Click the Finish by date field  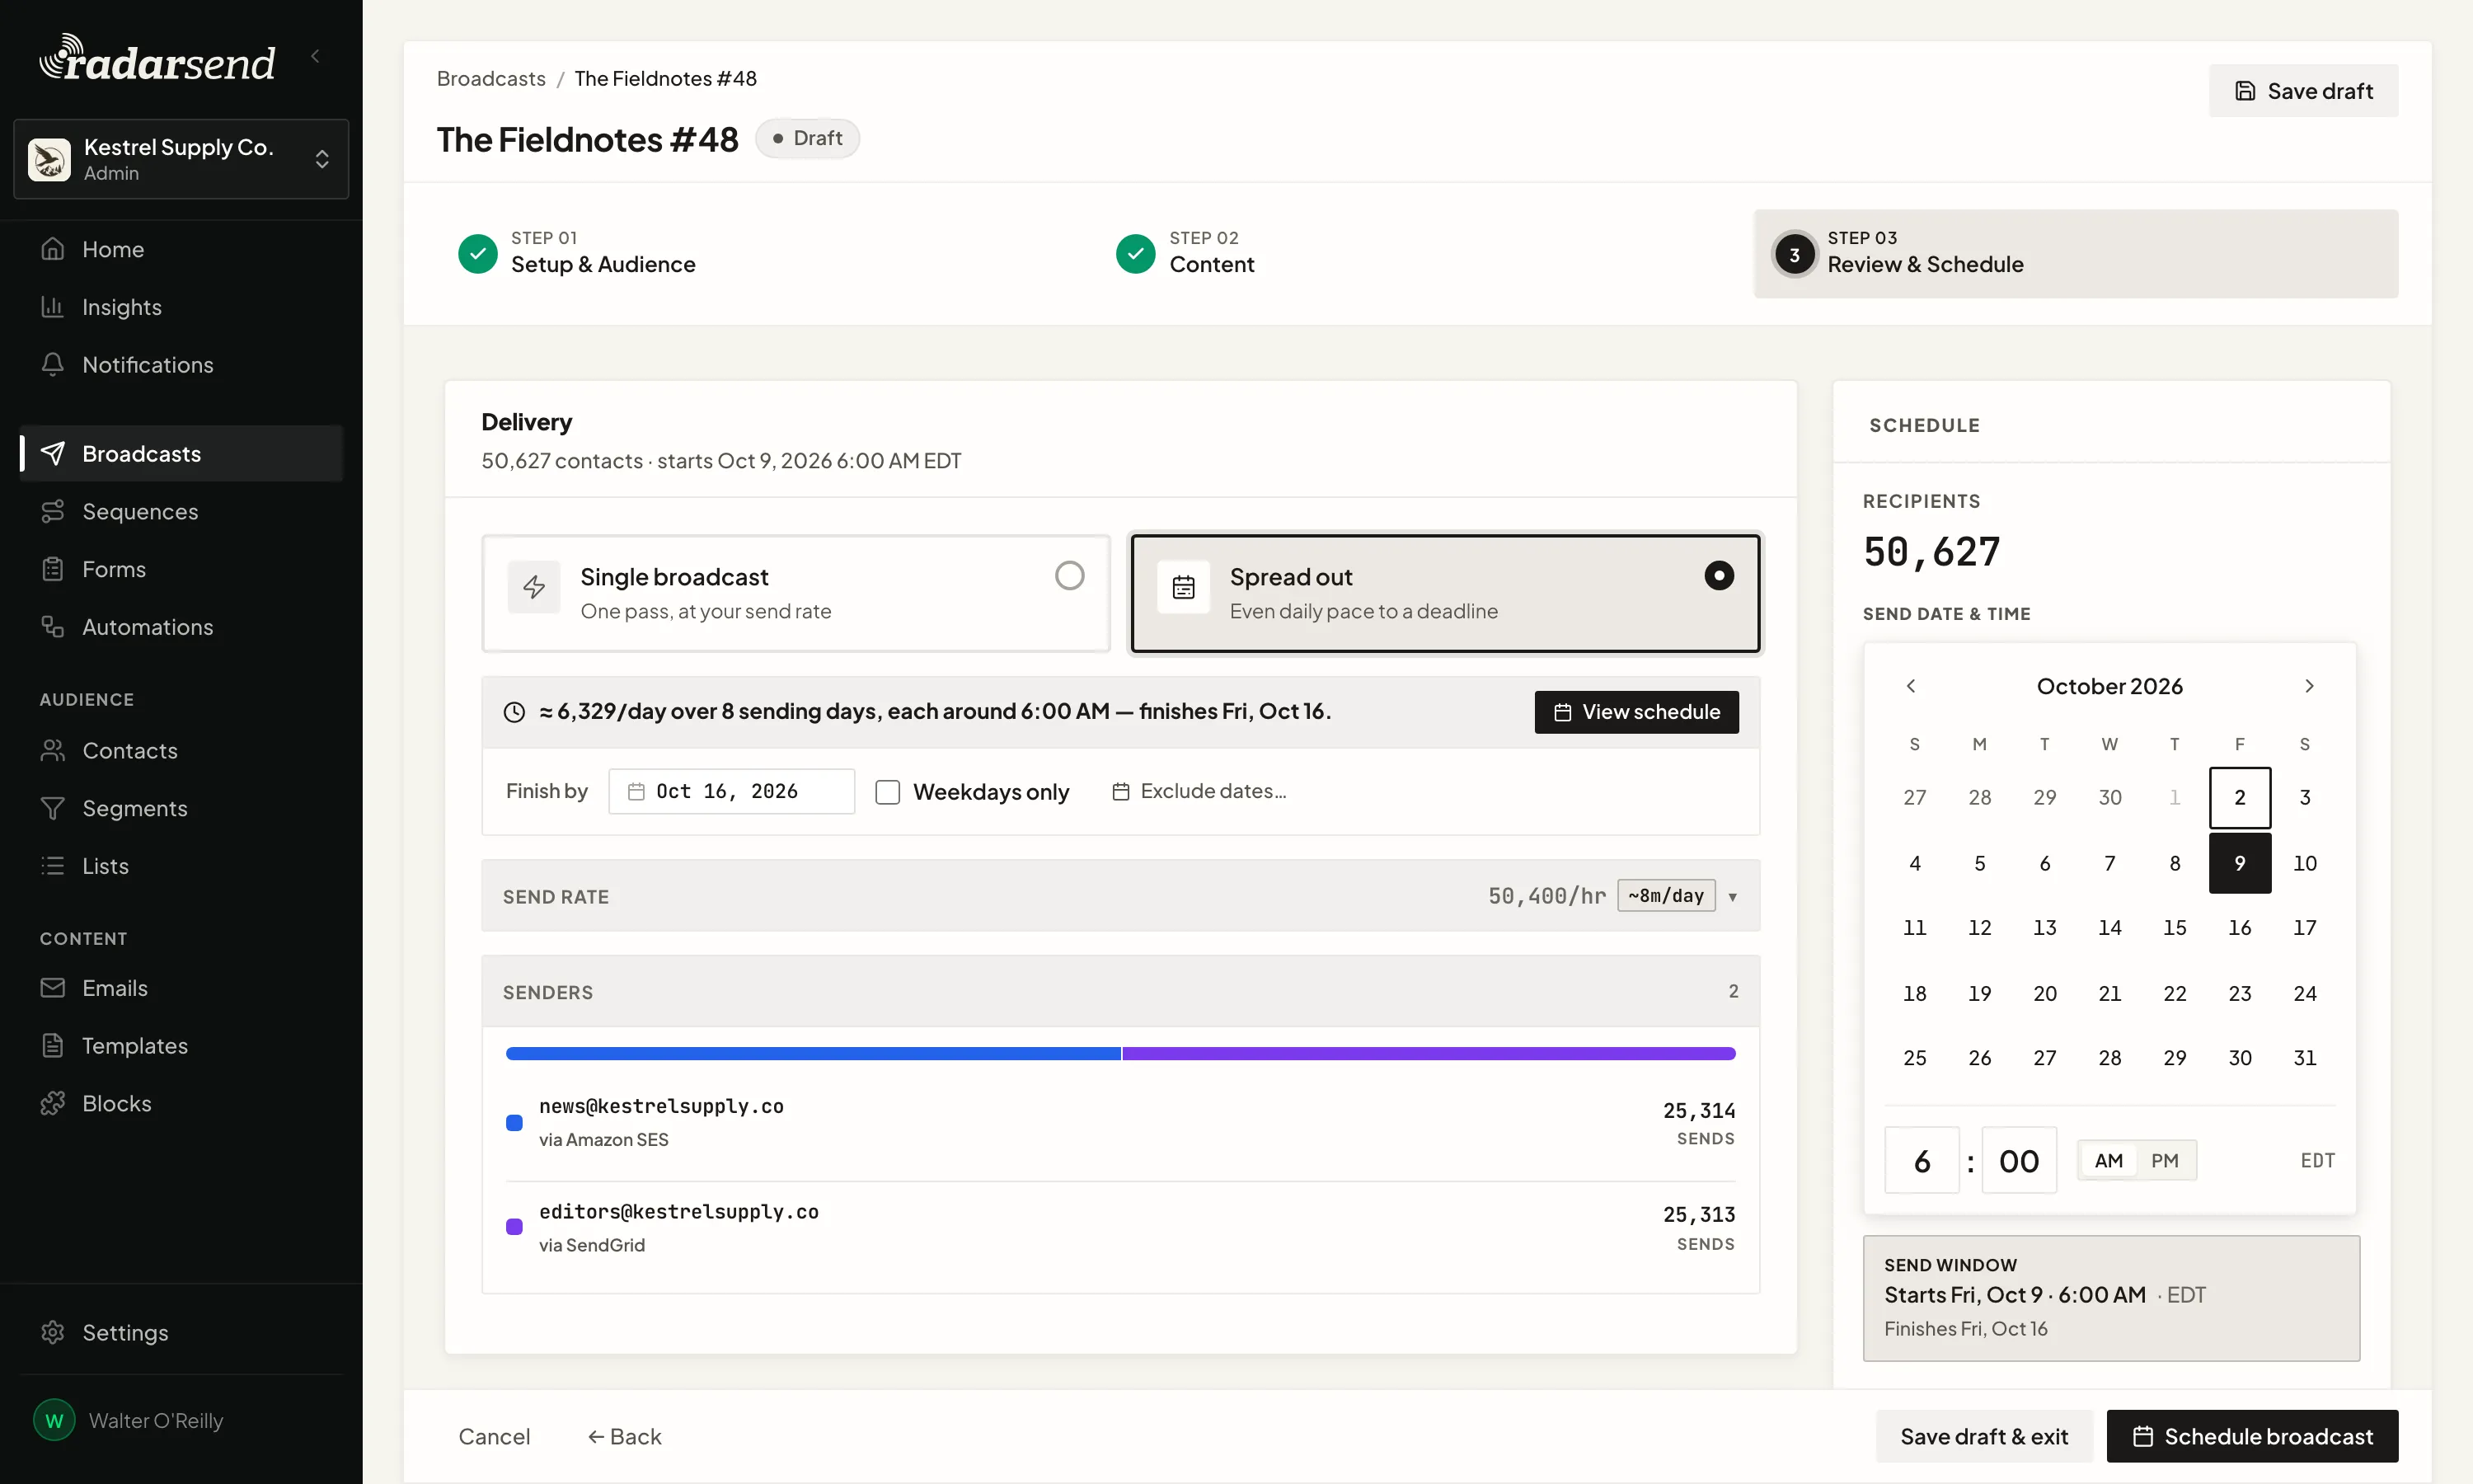pyautogui.click(x=732, y=792)
